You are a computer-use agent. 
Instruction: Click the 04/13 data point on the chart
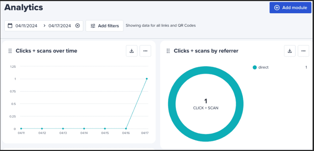63,129
